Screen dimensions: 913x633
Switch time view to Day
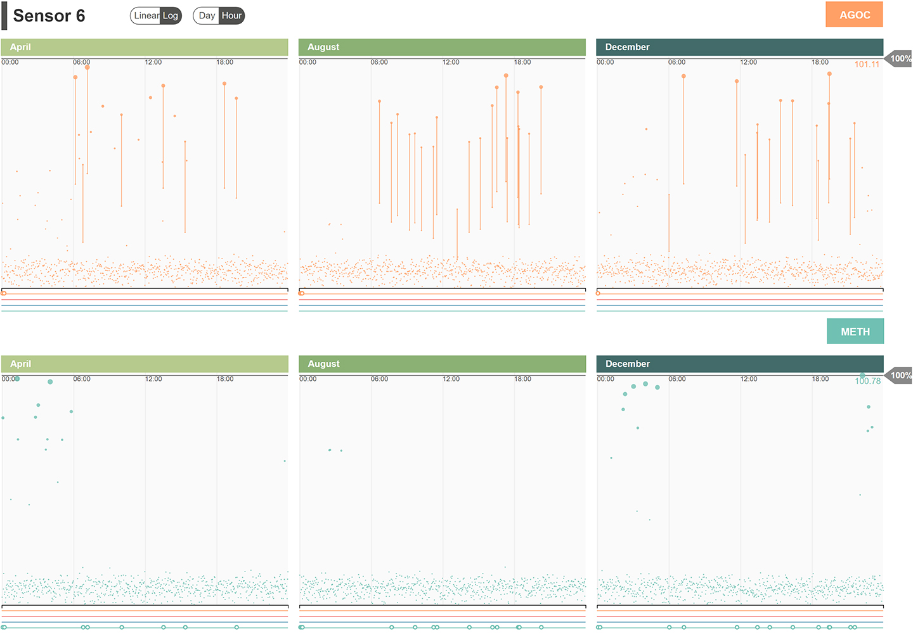[x=207, y=16]
